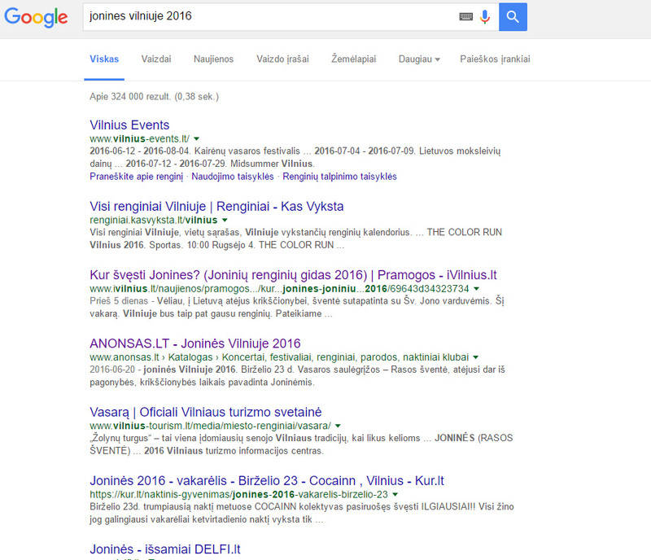Click the www.vilnius-events.lt/ URL text
Screen dimensions: 651x560
pos(139,138)
